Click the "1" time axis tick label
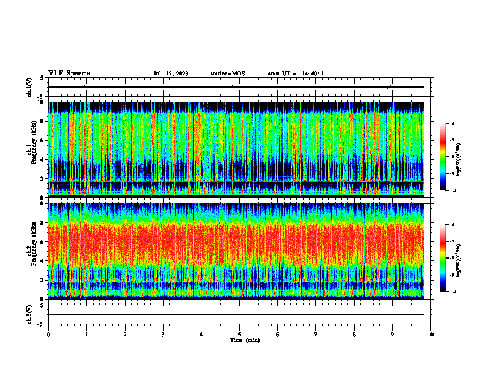 tap(87, 335)
